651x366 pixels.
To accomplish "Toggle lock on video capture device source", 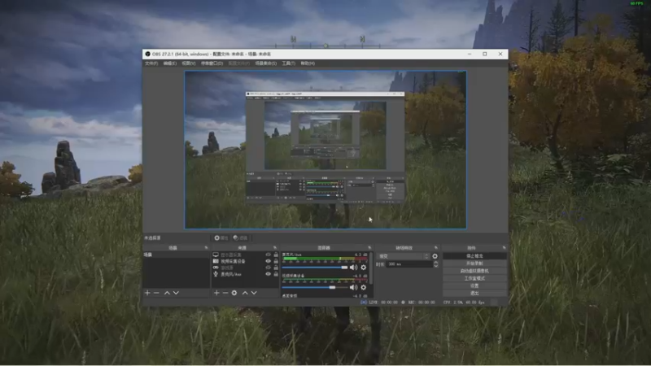I will click(276, 261).
